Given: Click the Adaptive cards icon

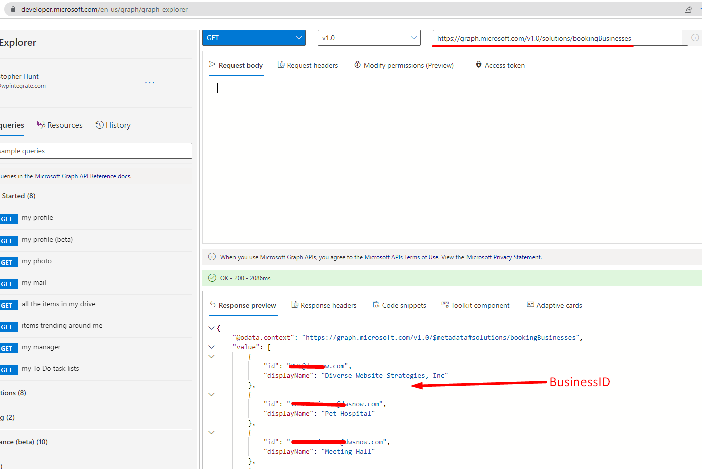Looking at the screenshot, I should [x=531, y=305].
